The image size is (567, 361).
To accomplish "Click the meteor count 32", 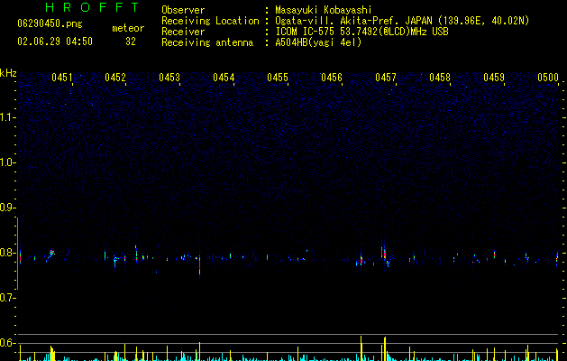I will [x=131, y=42].
